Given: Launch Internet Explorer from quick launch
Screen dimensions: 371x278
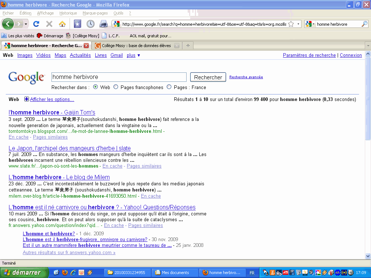Looking at the screenshot, I should click(73, 273).
